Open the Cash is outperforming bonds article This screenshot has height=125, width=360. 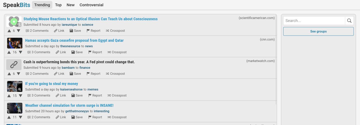click(79, 62)
